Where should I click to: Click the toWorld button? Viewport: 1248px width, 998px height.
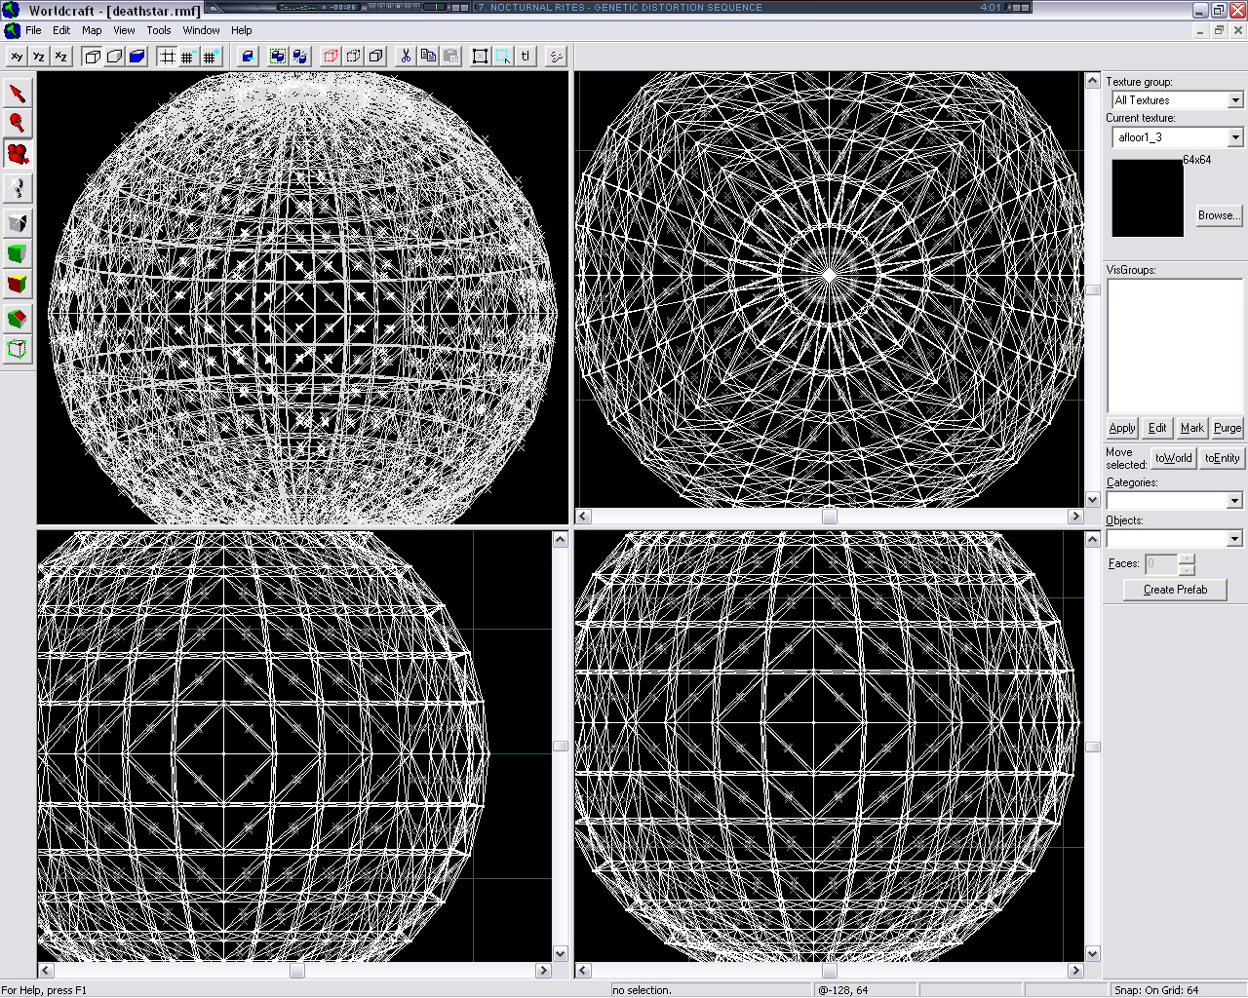[x=1174, y=458]
